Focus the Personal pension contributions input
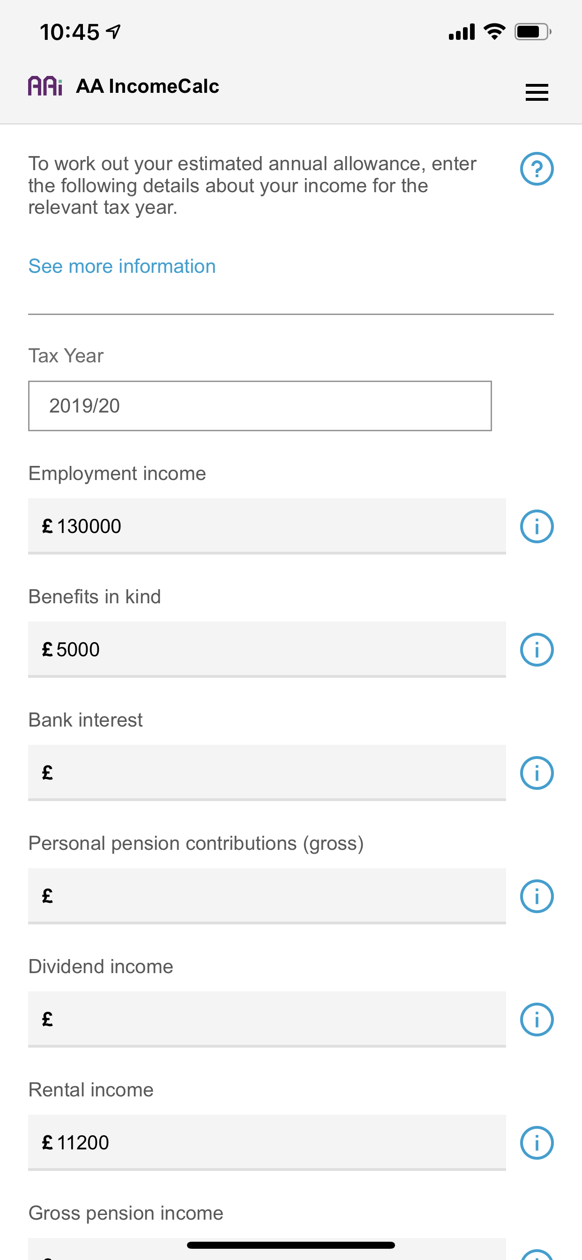This screenshot has height=1260, width=582. (x=267, y=896)
